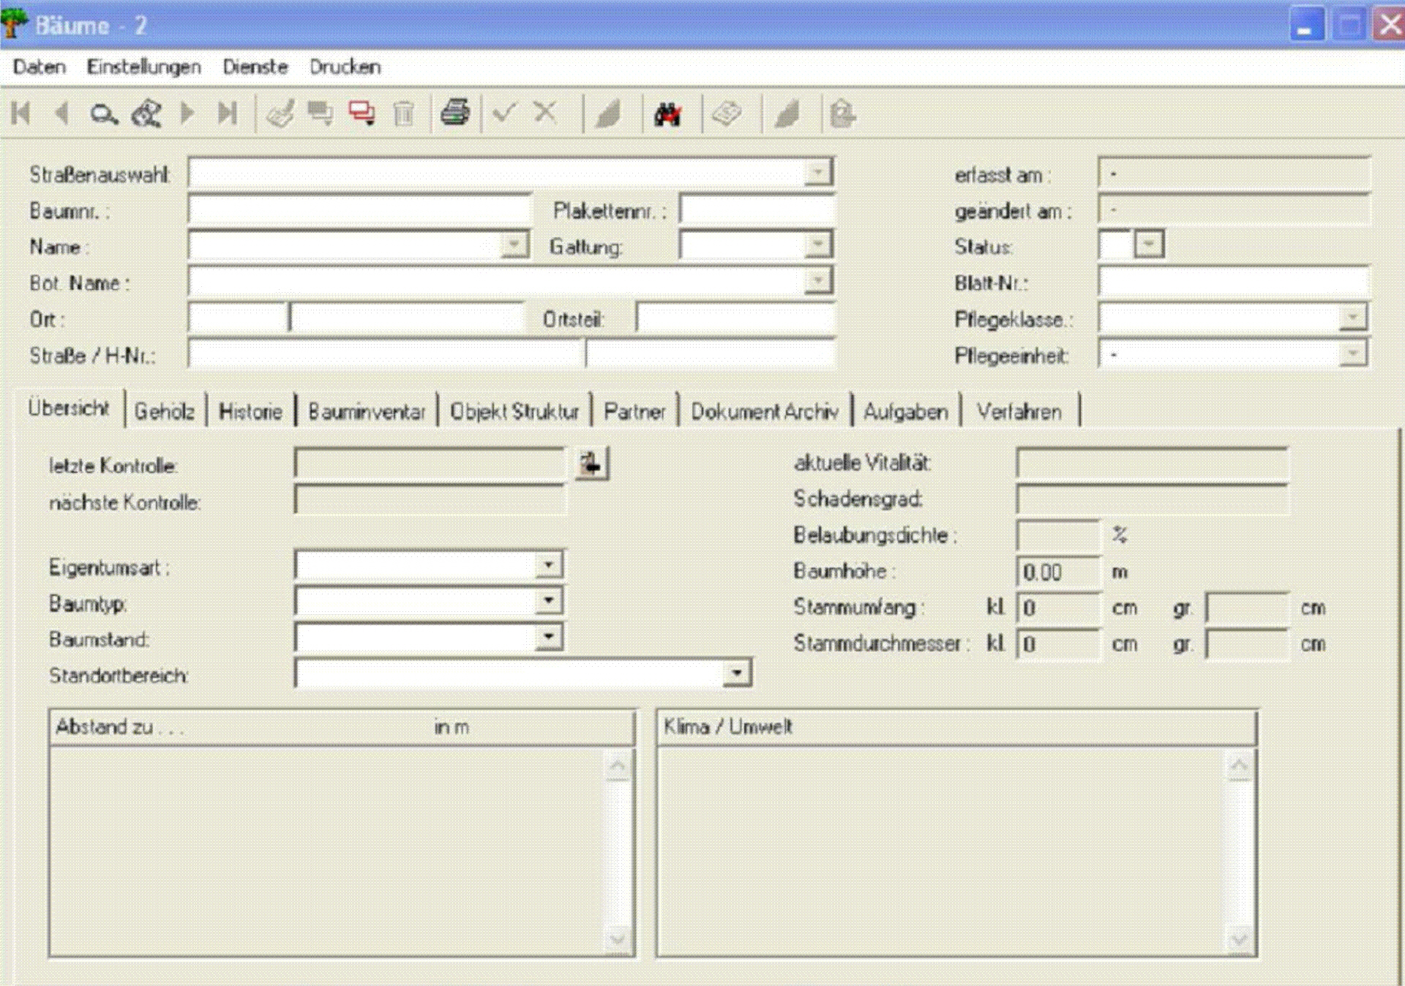Open the magnifier search tool
This screenshot has width=1405, height=986.
103,114
